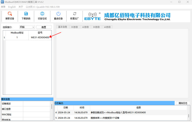Screen dimensions: 192x122
Task: Click the log output vertical scrollbar
Action: pyautogui.click(x=189, y=115)
